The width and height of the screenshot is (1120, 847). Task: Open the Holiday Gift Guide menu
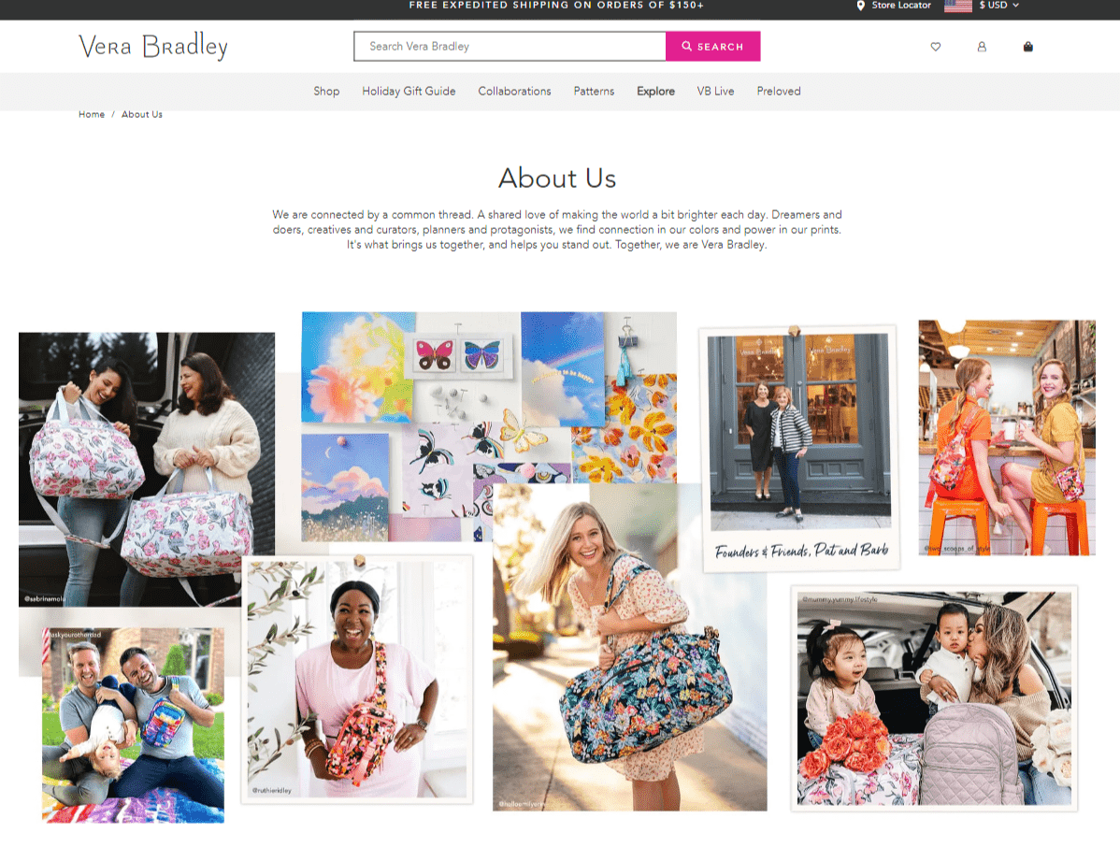coord(409,92)
